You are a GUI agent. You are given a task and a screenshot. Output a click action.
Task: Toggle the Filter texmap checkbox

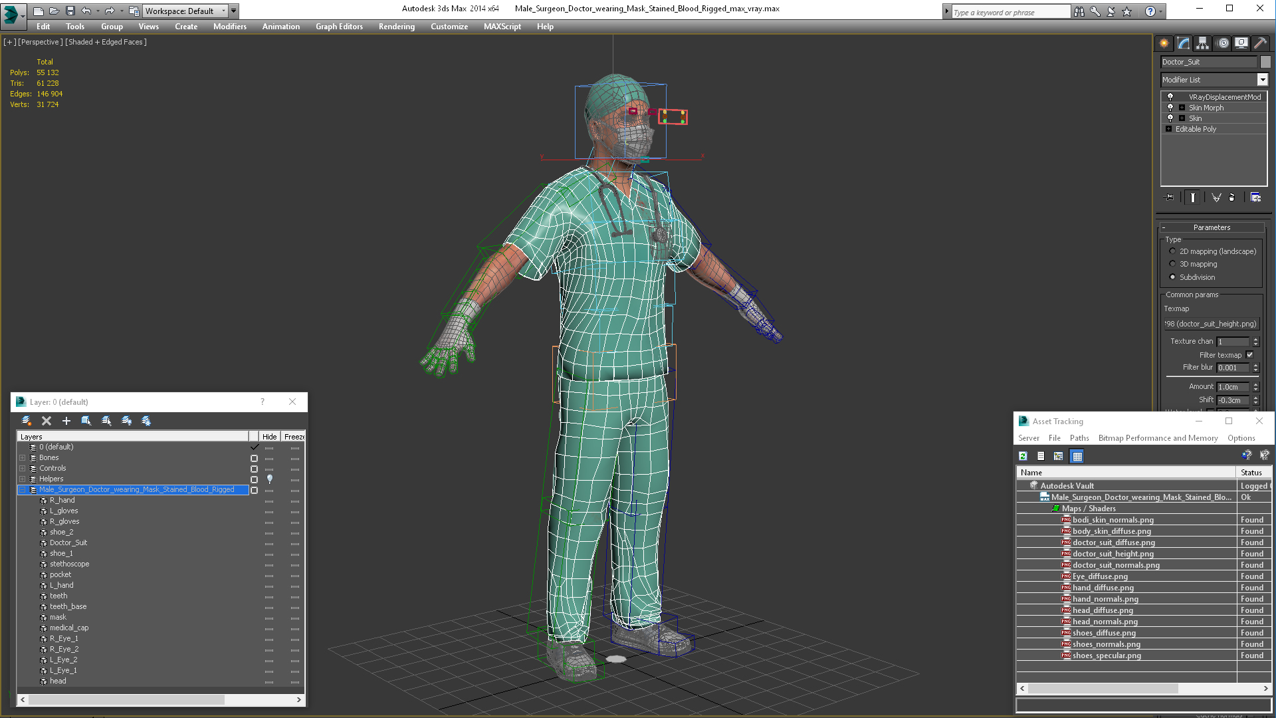pos(1250,355)
